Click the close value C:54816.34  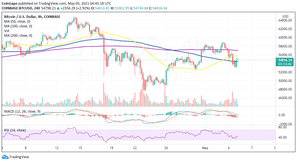tap(158, 8)
